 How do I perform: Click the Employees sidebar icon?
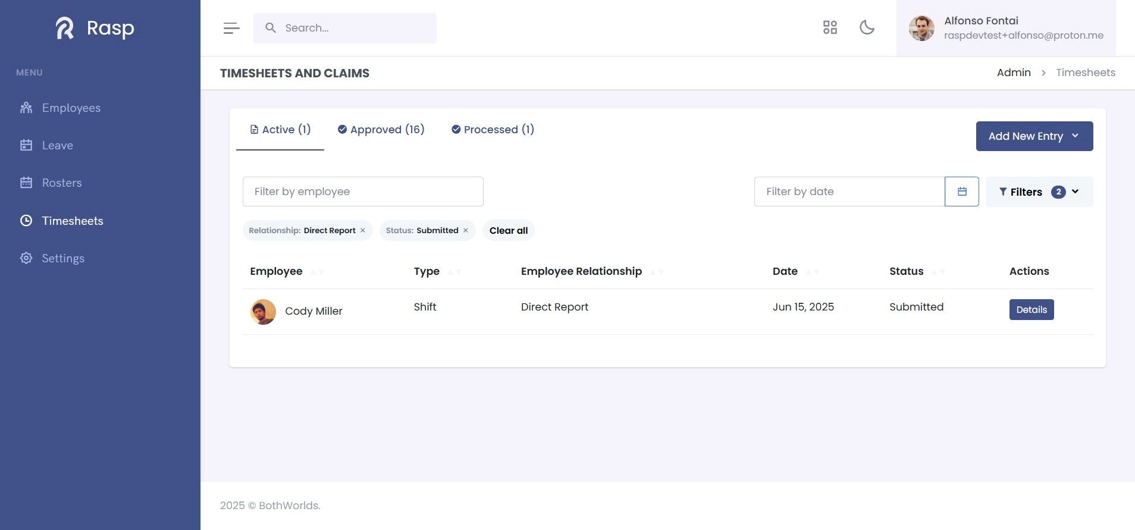point(26,108)
